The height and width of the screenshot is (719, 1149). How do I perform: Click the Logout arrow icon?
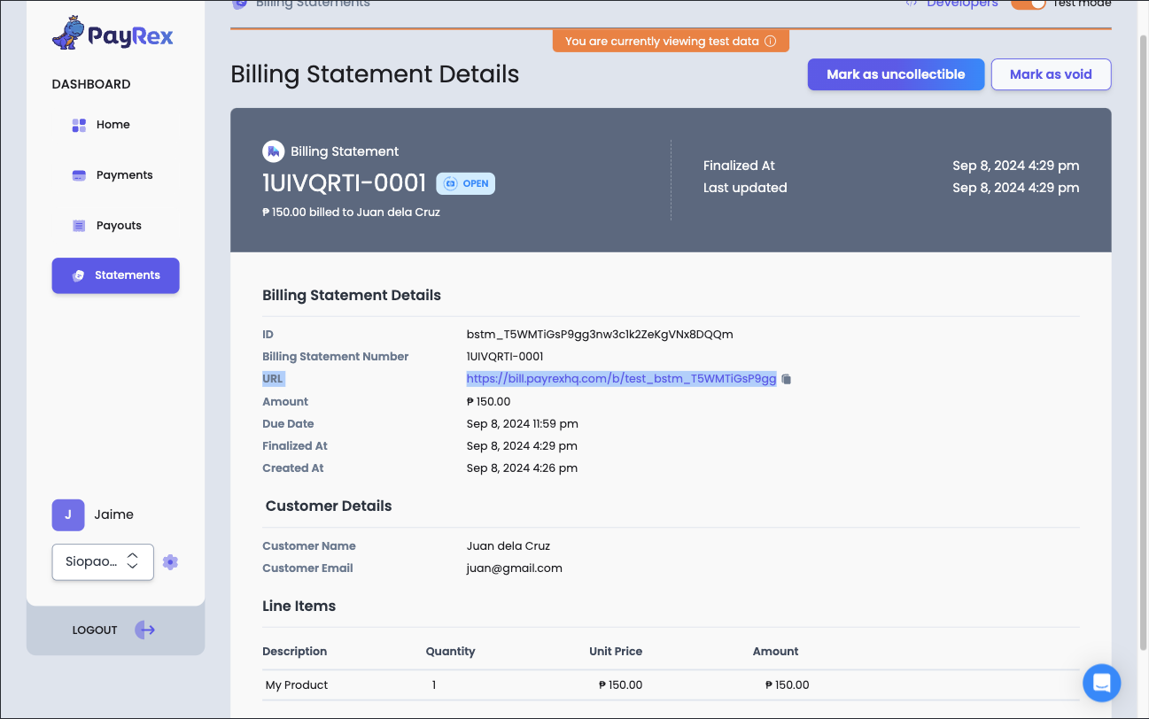pos(144,630)
